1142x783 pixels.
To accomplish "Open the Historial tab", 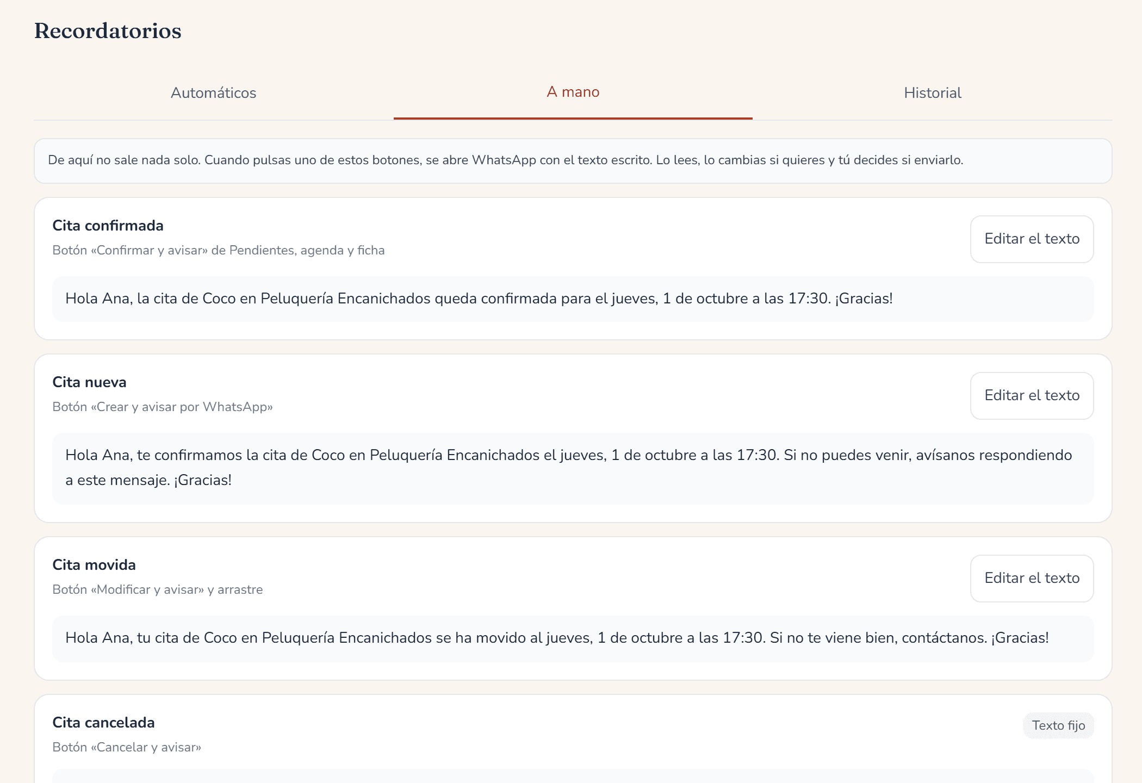I will click(933, 93).
